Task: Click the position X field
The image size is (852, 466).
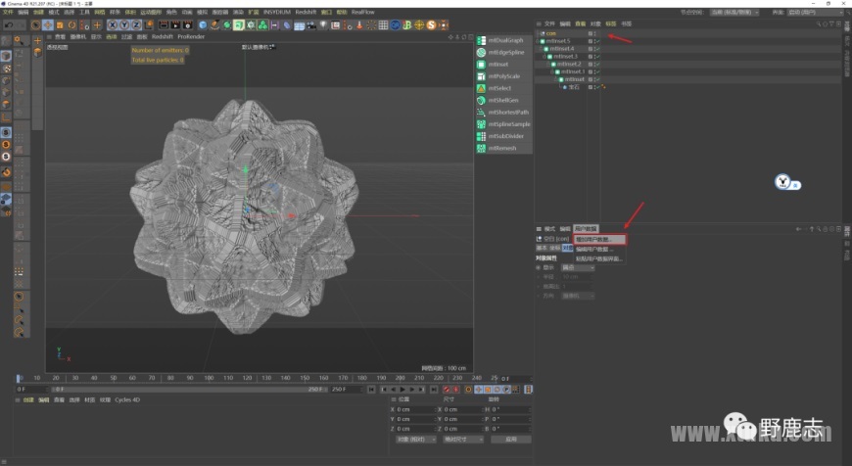Action: tap(414, 409)
